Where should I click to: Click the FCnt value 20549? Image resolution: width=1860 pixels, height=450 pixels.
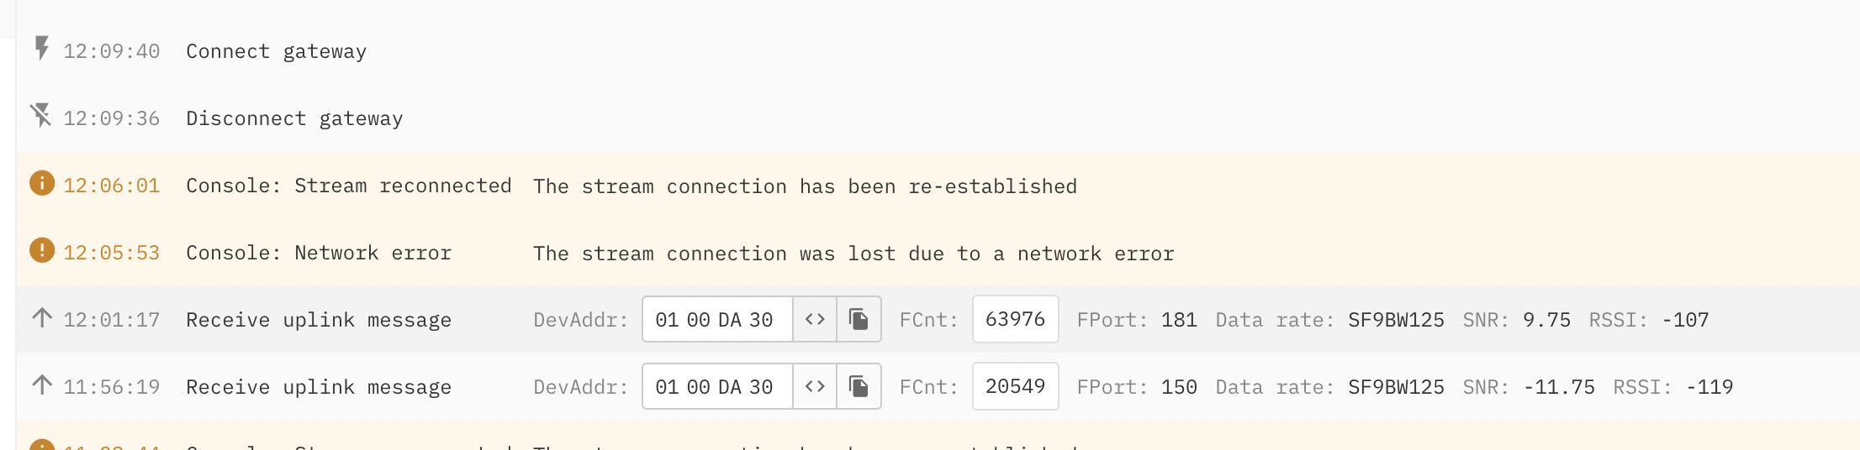[x=1015, y=386]
